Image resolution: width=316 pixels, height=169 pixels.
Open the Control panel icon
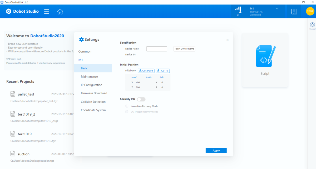(x=312, y=25)
